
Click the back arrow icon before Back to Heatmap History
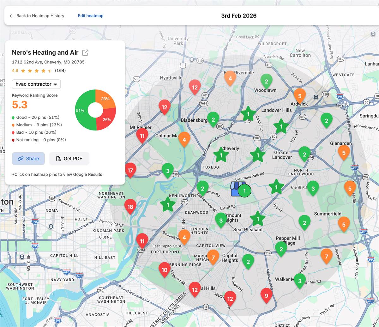tap(12, 16)
